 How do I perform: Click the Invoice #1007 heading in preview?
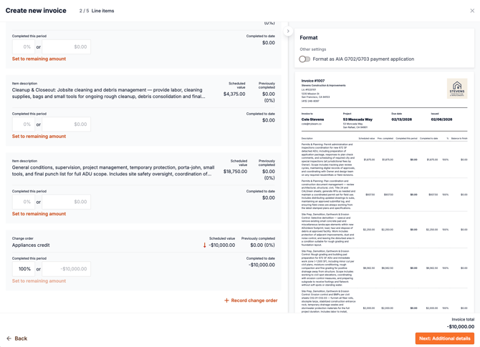pos(313,81)
